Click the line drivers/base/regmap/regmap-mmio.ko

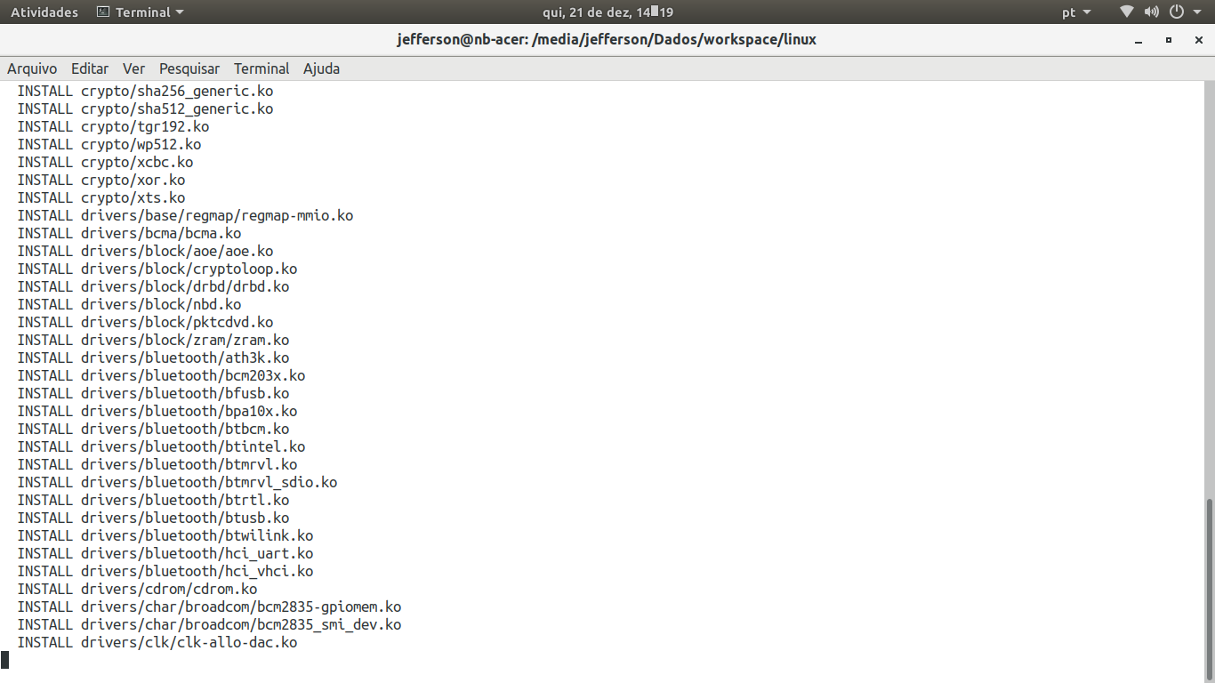[185, 215]
